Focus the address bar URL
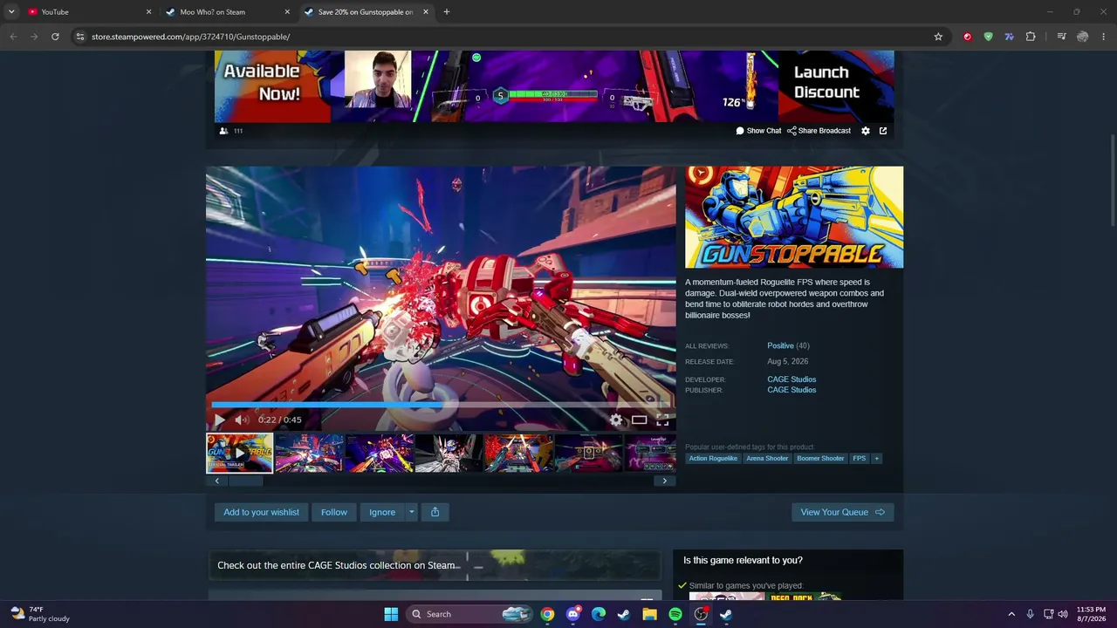This screenshot has width=1117, height=628. pos(503,37)
